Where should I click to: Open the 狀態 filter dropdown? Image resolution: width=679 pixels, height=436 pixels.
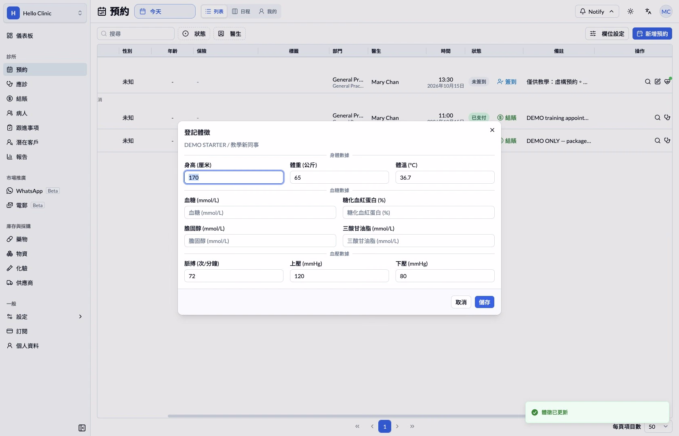pyautogui.click(x=194, y=34)
